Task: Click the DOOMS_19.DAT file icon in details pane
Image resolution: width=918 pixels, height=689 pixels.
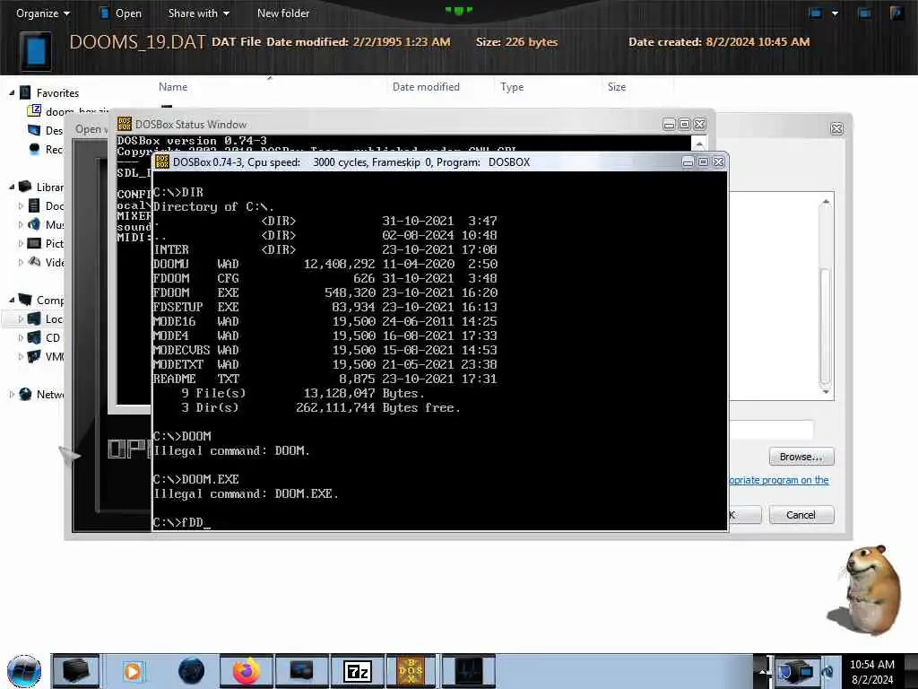Action: click(x=36, y=50)
